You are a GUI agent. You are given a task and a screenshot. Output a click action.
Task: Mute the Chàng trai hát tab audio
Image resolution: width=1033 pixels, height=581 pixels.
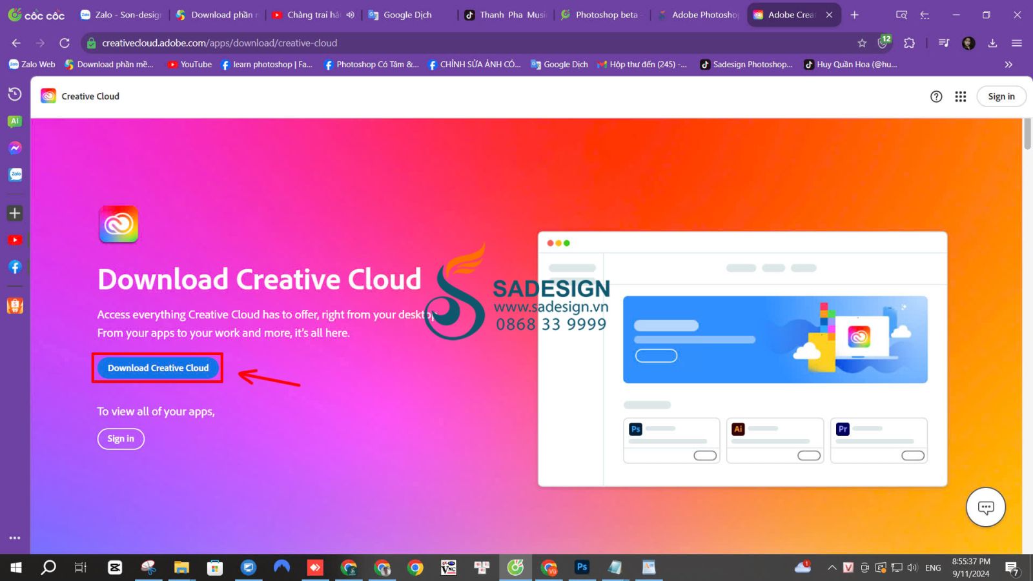pos(350,15)
